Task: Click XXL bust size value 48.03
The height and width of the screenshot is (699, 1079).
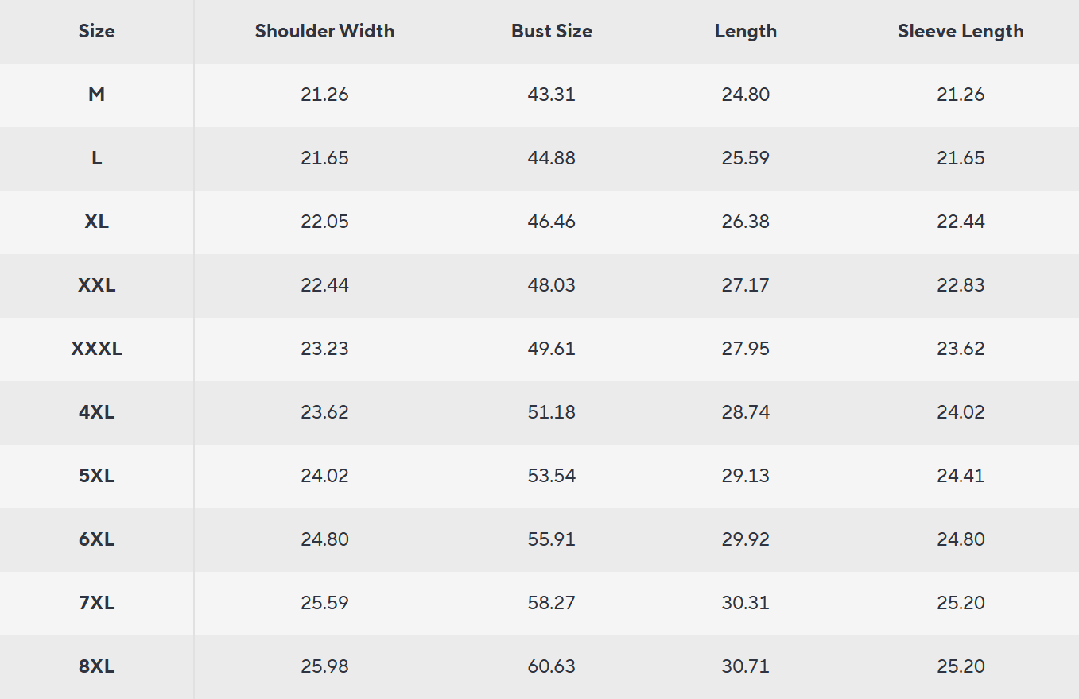Action: coord(551,285)
